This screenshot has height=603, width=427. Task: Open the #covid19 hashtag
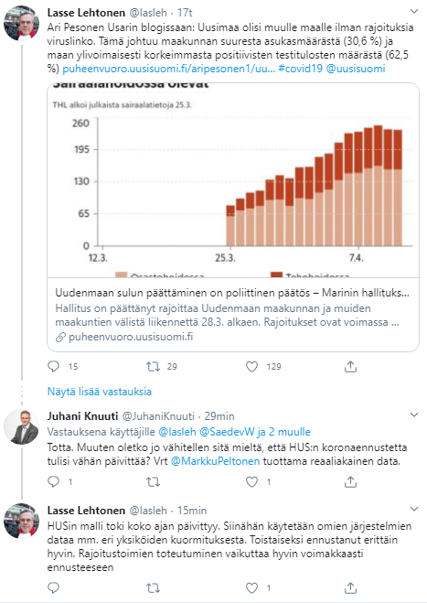coord(300,69)
